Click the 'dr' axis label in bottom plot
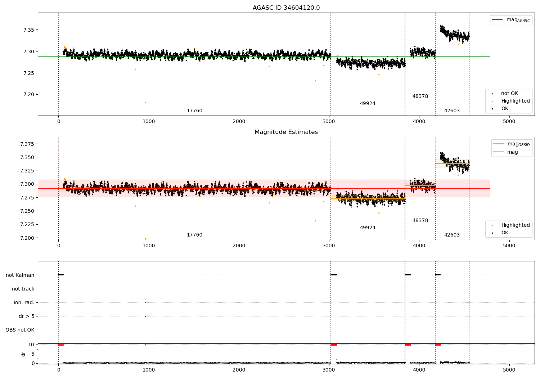The image size is (540, 378). click(x=23, y=354)
